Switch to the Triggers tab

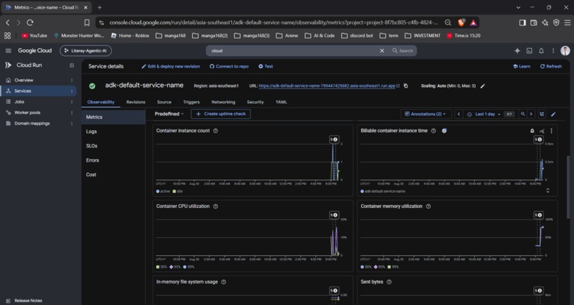192,102
